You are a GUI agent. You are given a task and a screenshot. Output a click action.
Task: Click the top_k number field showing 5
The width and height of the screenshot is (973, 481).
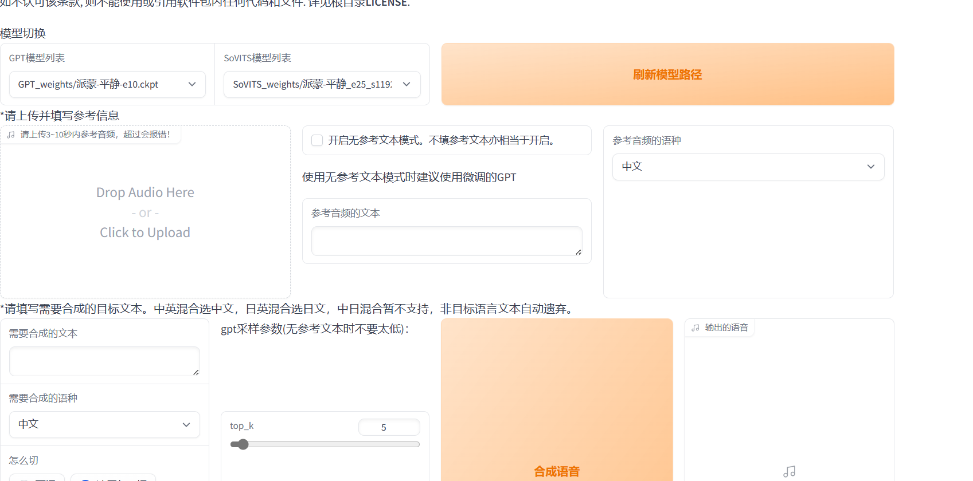click(389, 427)
